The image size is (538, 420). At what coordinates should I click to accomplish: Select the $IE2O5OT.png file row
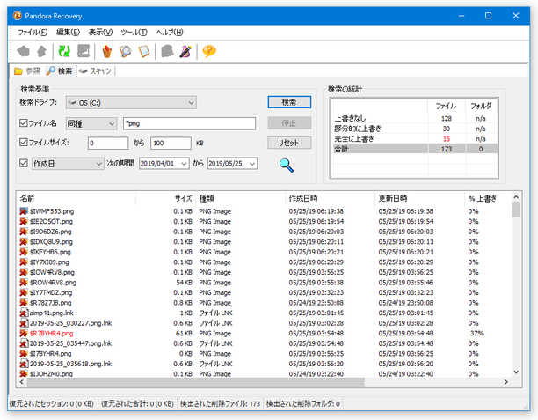[x=264, y=221]
